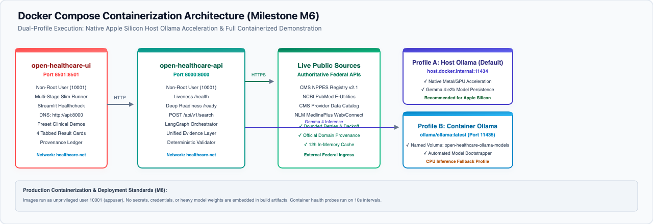Click the Official Domain Provenance checkmark item
Screen dimensions: 653x224
(329, 135)
